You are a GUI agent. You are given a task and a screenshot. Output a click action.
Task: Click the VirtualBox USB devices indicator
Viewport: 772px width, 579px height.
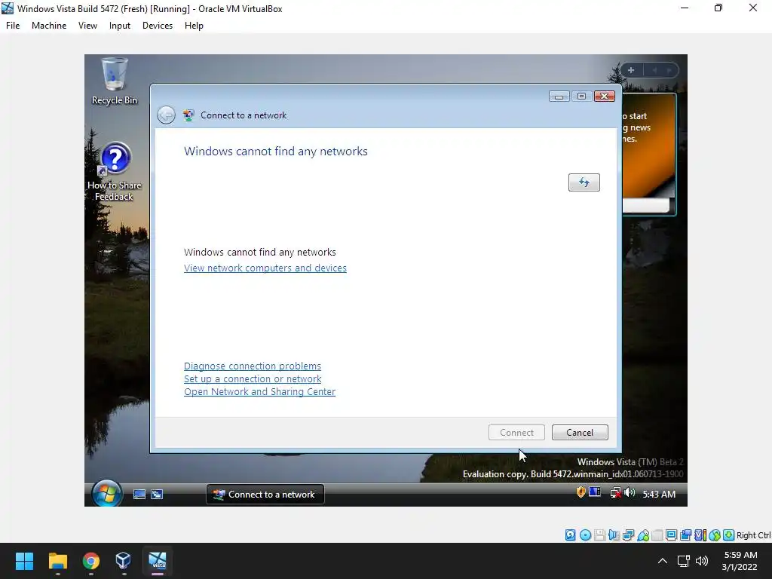(x=642, y=535)
